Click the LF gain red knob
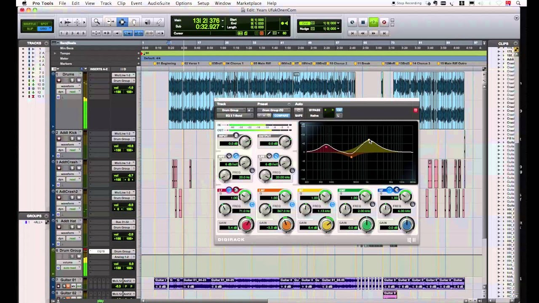This screenshot has width=539, height=303. 246,225
